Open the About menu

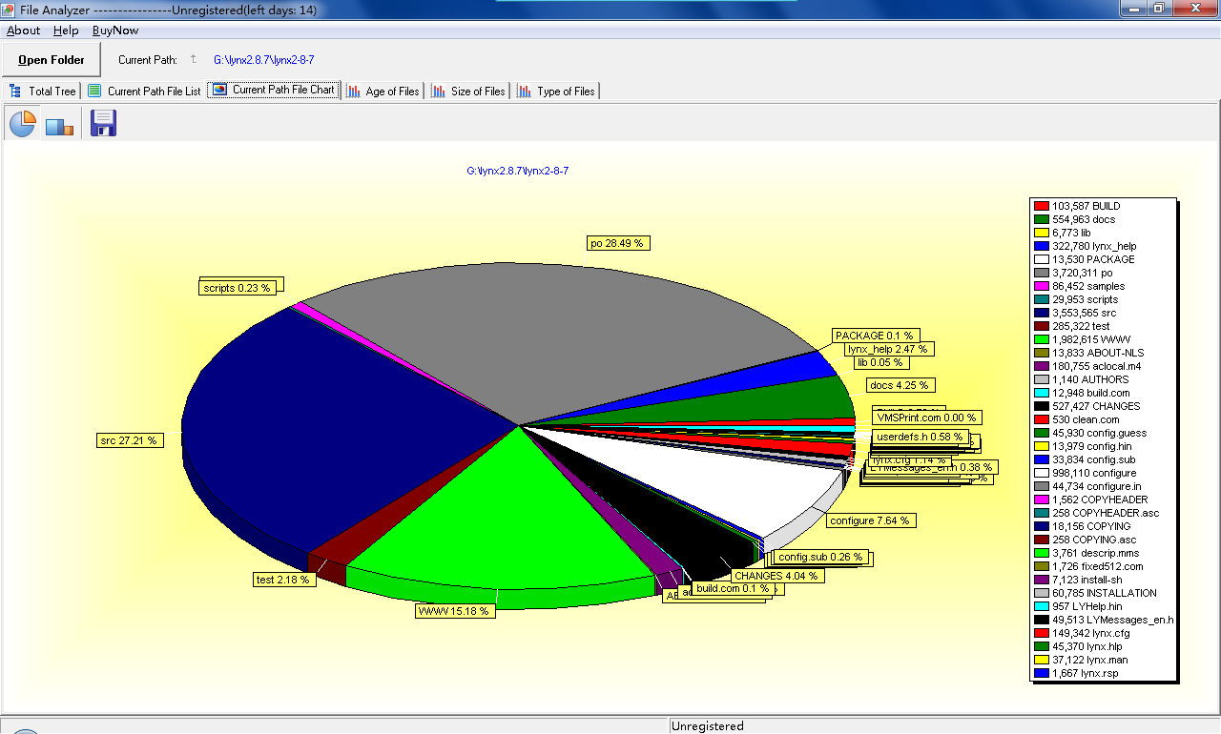23,30
